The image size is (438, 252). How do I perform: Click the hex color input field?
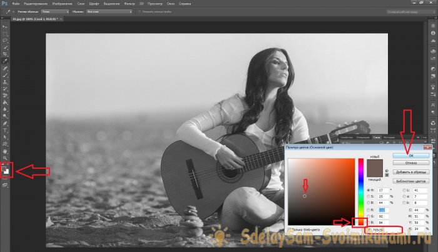coord(385,230)
